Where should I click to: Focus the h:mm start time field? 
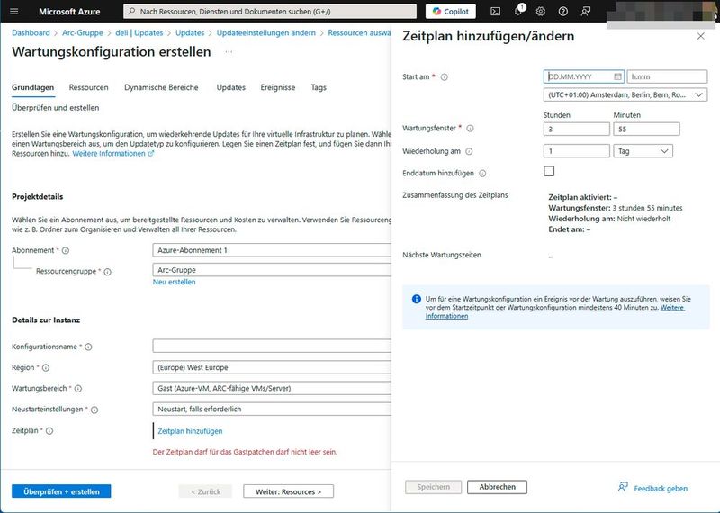667,76
